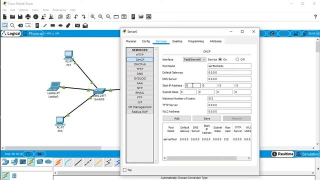This screenshot has width=320, height=180.
Task: Open the Programming tab in Server0
Action: point(196,41)
